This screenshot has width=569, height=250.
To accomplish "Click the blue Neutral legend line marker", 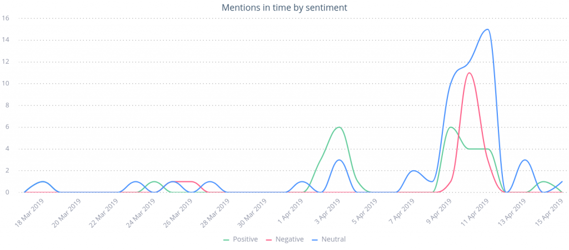I will pyautogui.click(x=316, y=239).
